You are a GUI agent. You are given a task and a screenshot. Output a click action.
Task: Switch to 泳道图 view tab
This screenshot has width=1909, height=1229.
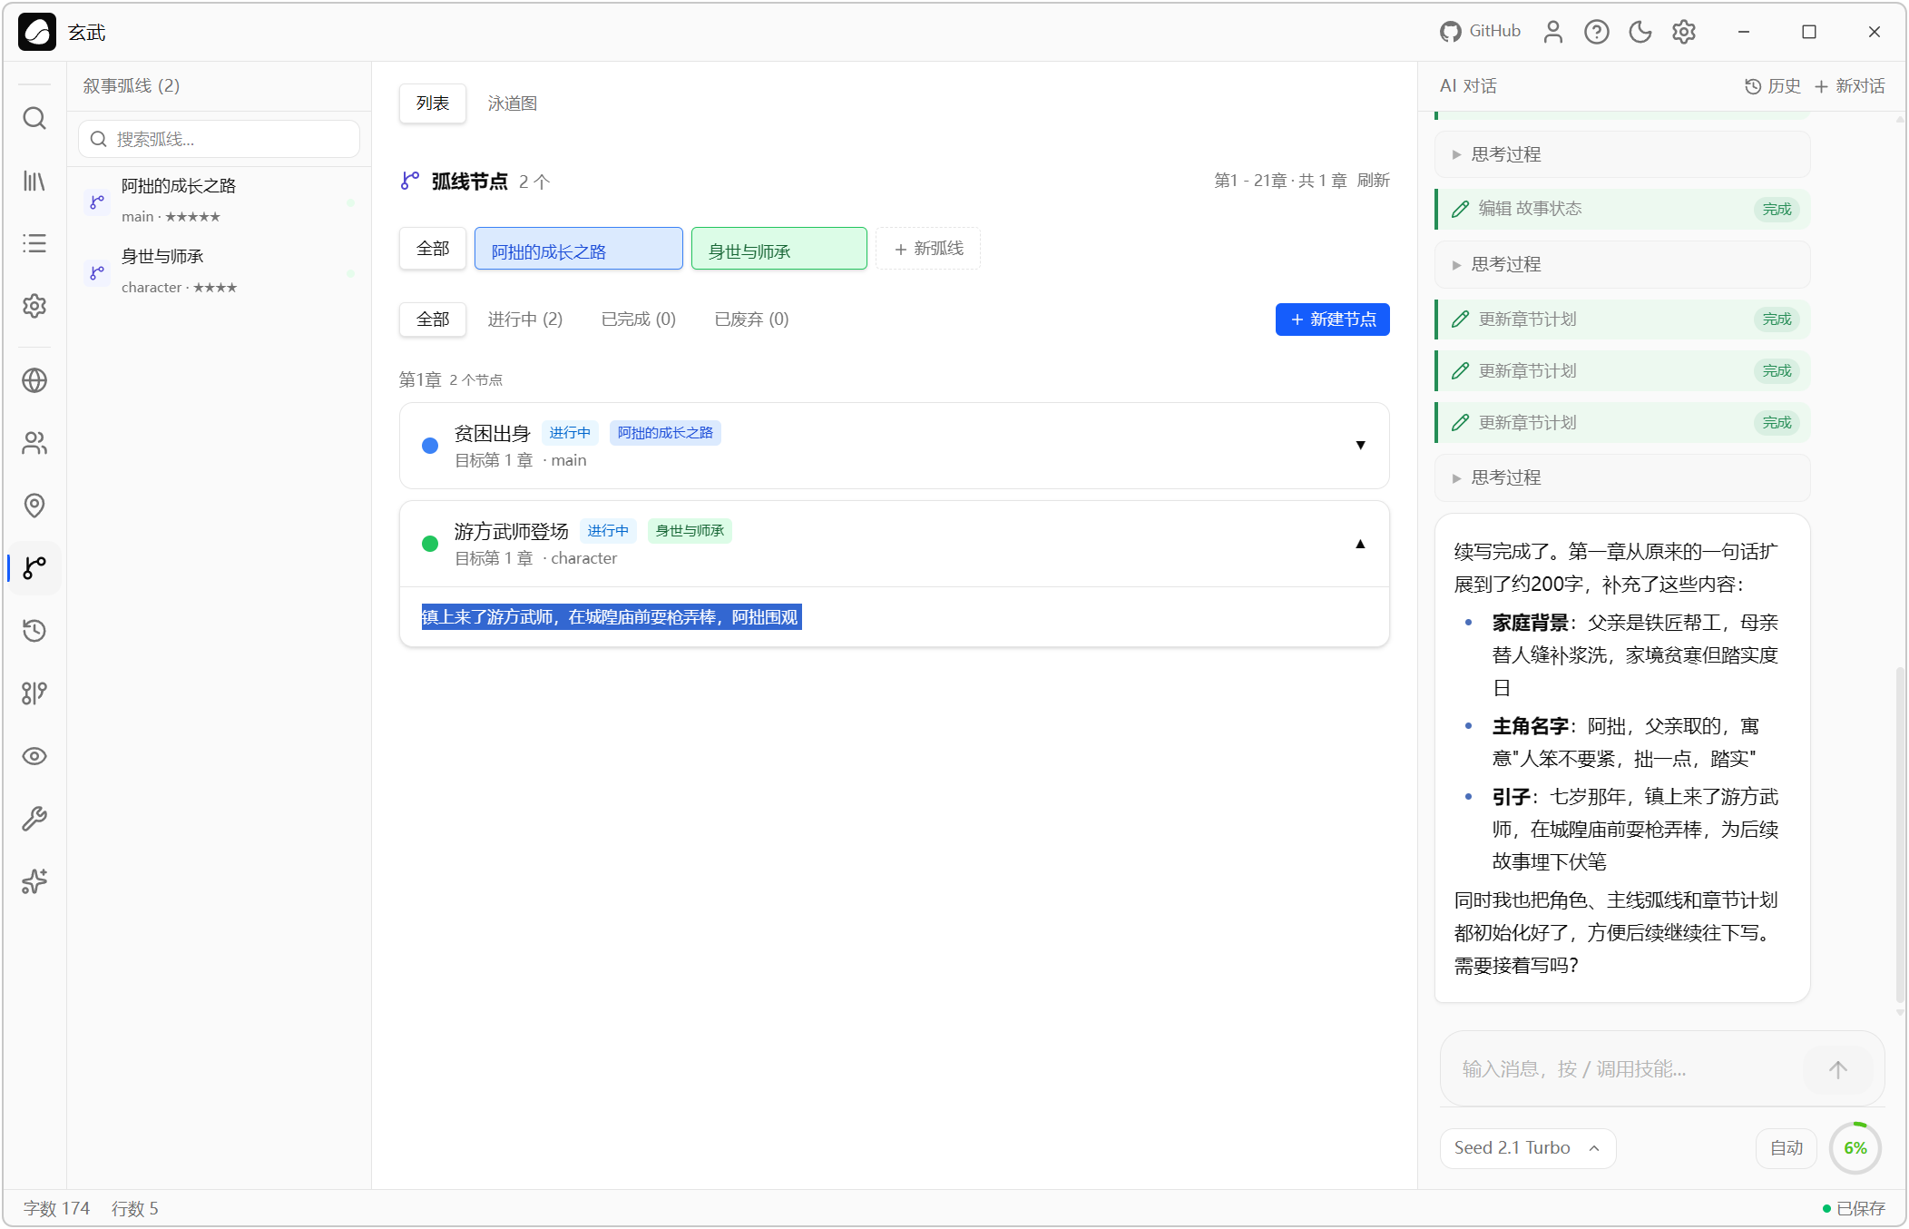click(x=513, y=103)
